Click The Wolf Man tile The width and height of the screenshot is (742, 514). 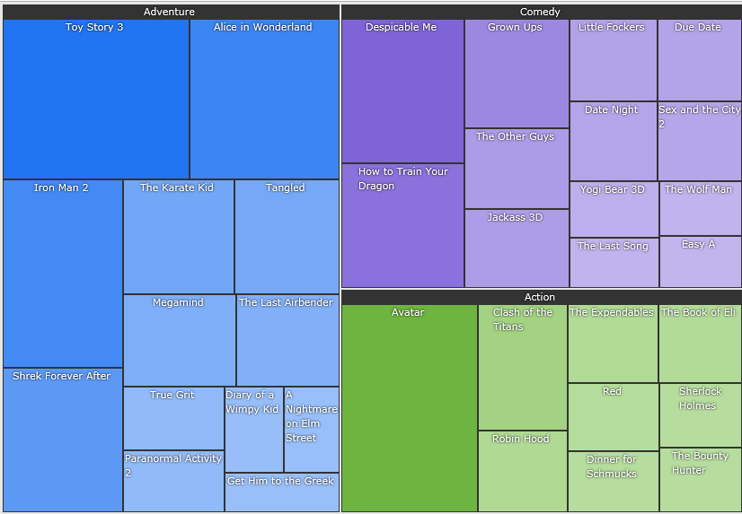point(701,208)
